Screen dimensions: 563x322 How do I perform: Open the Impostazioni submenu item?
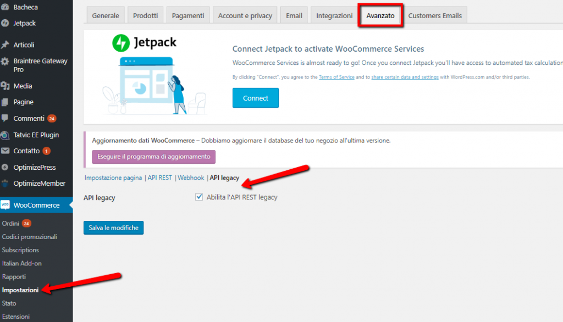[20, 290]
